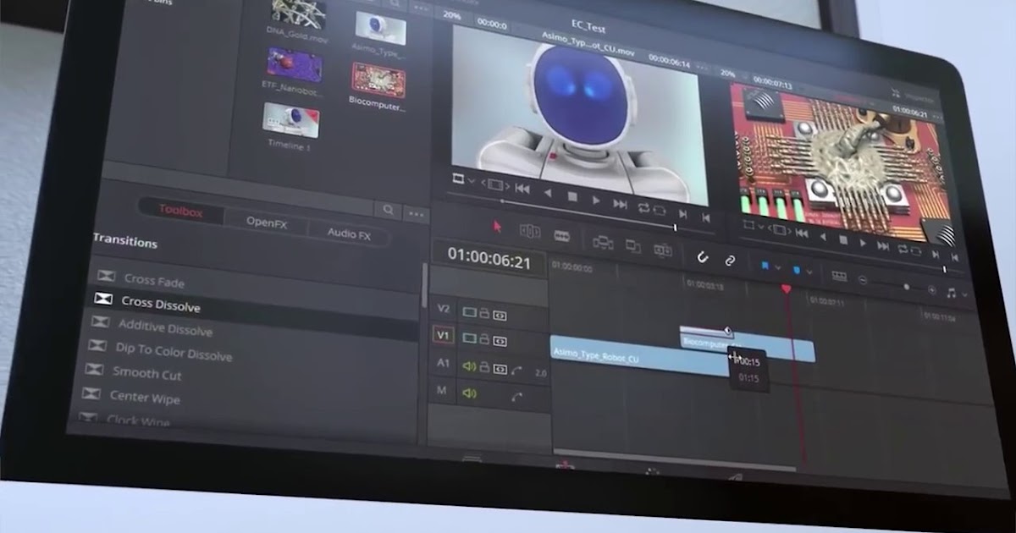Select the arrow Selection Mode tool
Viewport: 1016px width, 533px height.
pos(498,226)
